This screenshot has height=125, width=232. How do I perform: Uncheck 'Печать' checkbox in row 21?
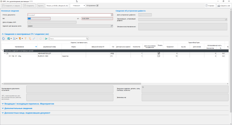tap(159, 53)
